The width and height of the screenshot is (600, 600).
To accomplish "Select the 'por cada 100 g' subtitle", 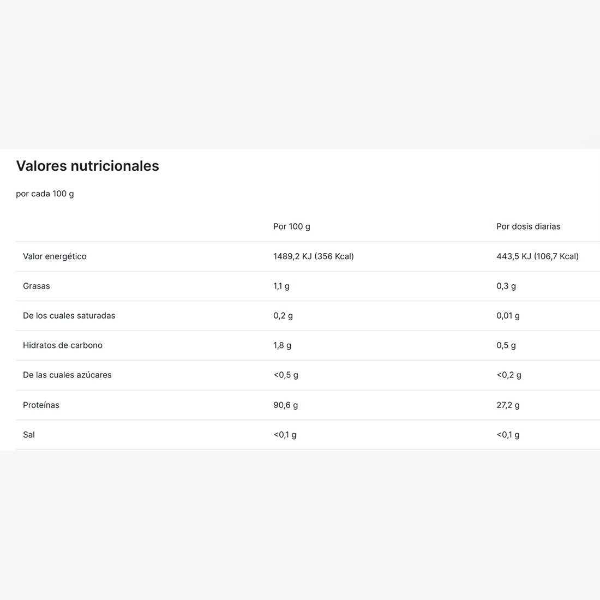I will coord(45,194).
